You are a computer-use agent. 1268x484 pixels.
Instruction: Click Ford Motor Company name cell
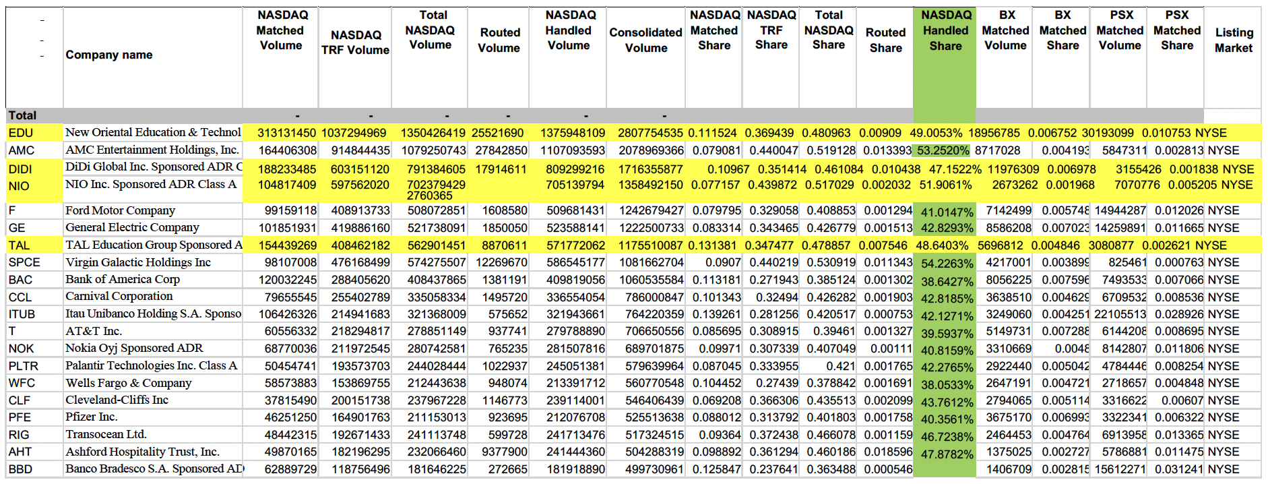click(120, 210)
